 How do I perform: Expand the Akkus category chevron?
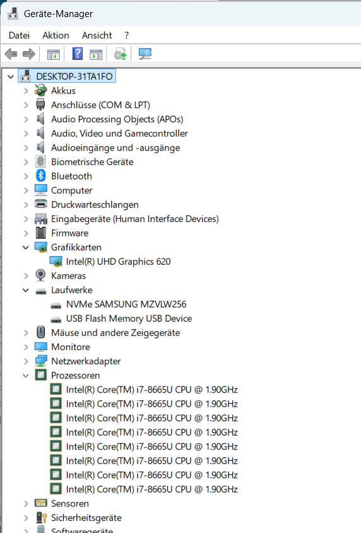point(26,91)
